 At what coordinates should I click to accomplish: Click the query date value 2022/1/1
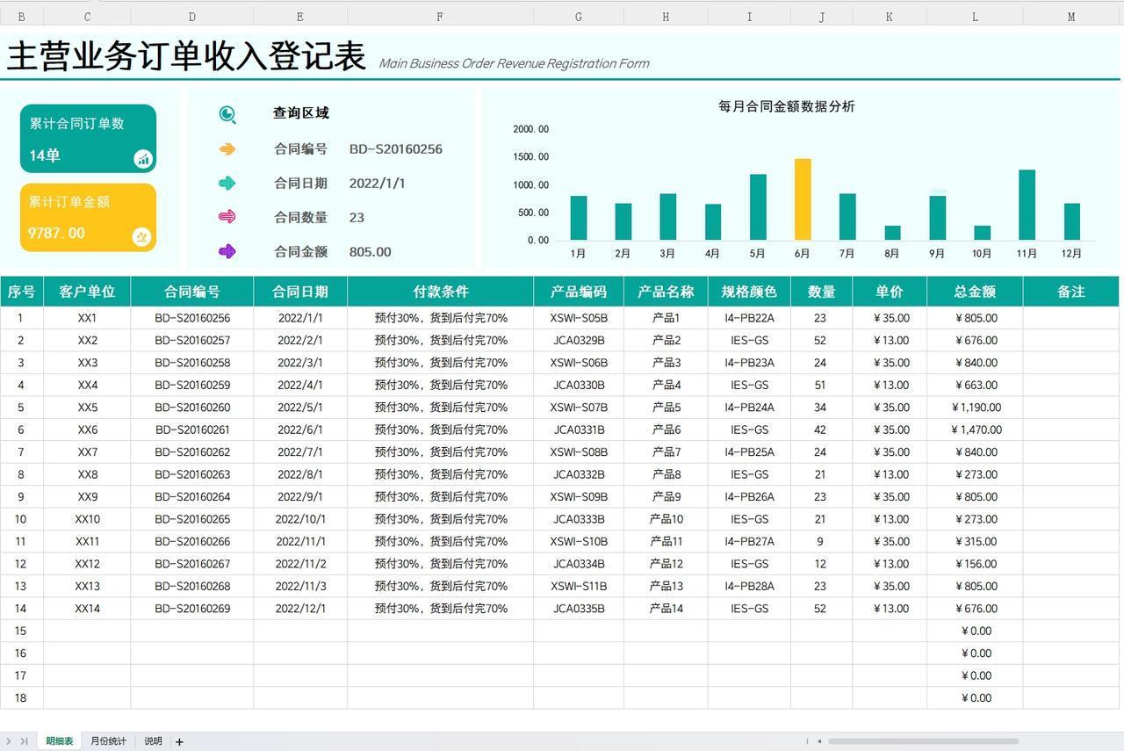377,184
